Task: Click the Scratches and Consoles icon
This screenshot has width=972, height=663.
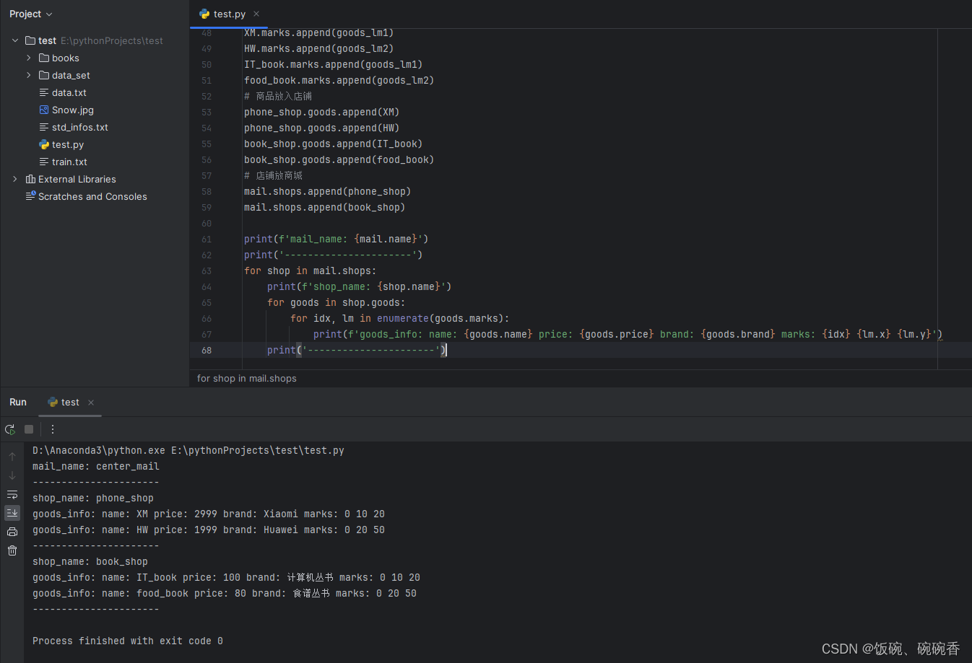Action: click(x=30, y=196)
